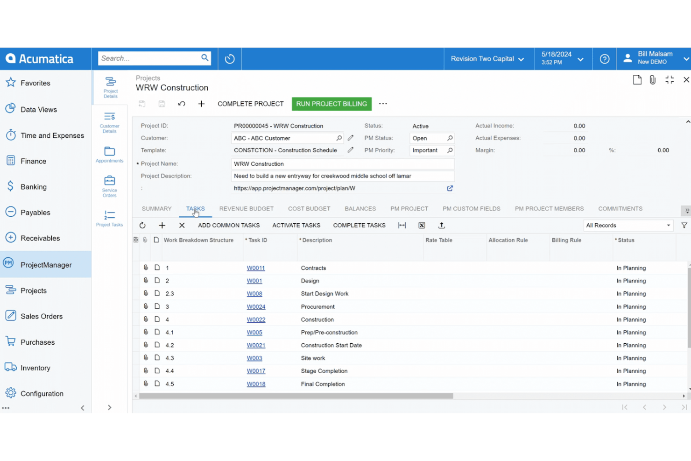Open the All Records dropdown
Viewport: 691px width, 461px height.
[x=628, y=225]
